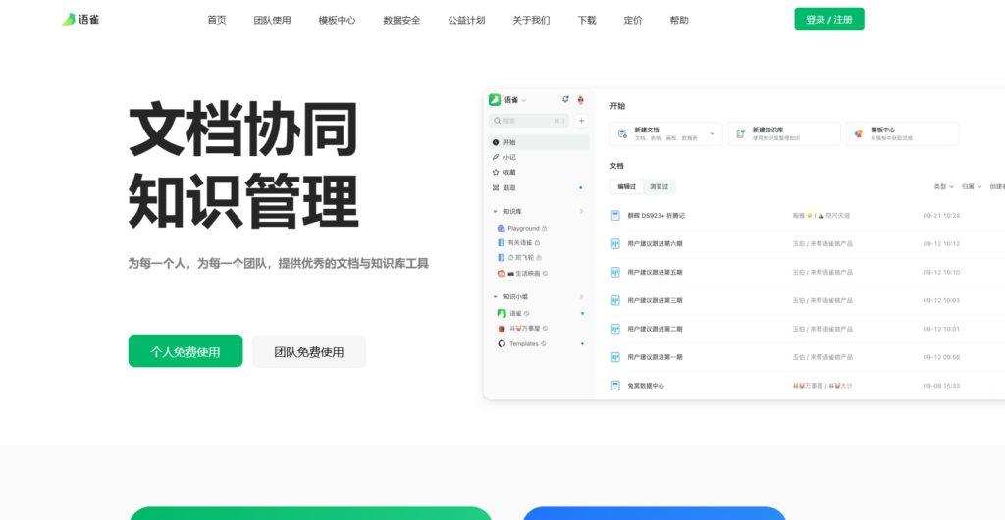Open document 用户建议跟进第五期
The height and width of the screenshot is (520, 1005).
(655, 272)
